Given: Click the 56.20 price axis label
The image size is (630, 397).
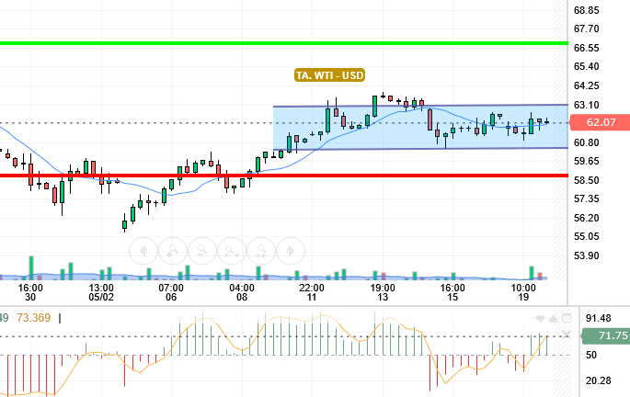Looking at the screenshot, I should point(586,218).
